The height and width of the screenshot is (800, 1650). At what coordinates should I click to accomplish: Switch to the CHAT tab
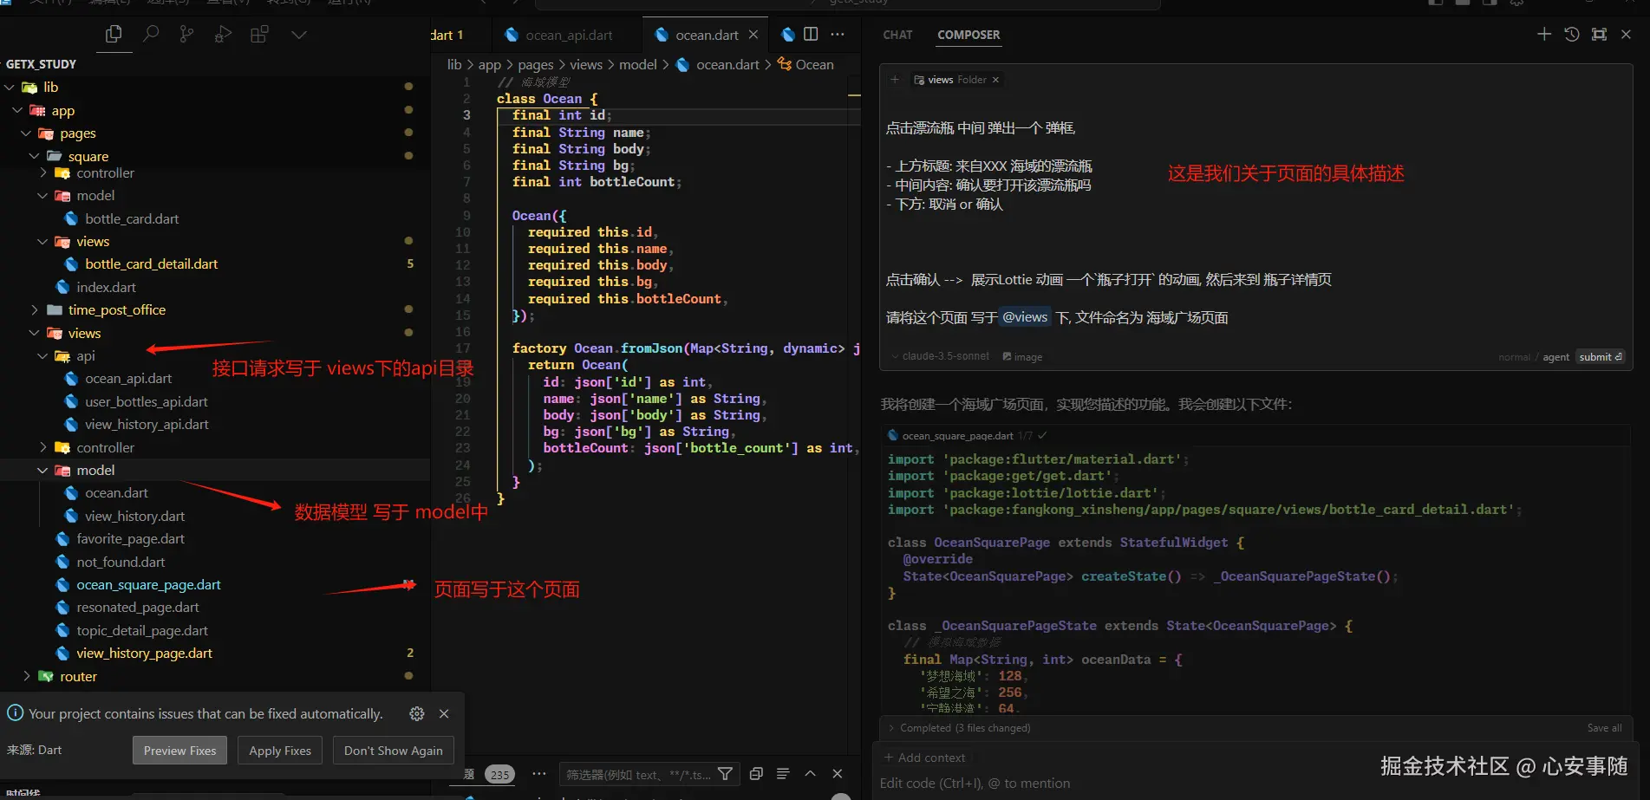click(x=897, y=35)
